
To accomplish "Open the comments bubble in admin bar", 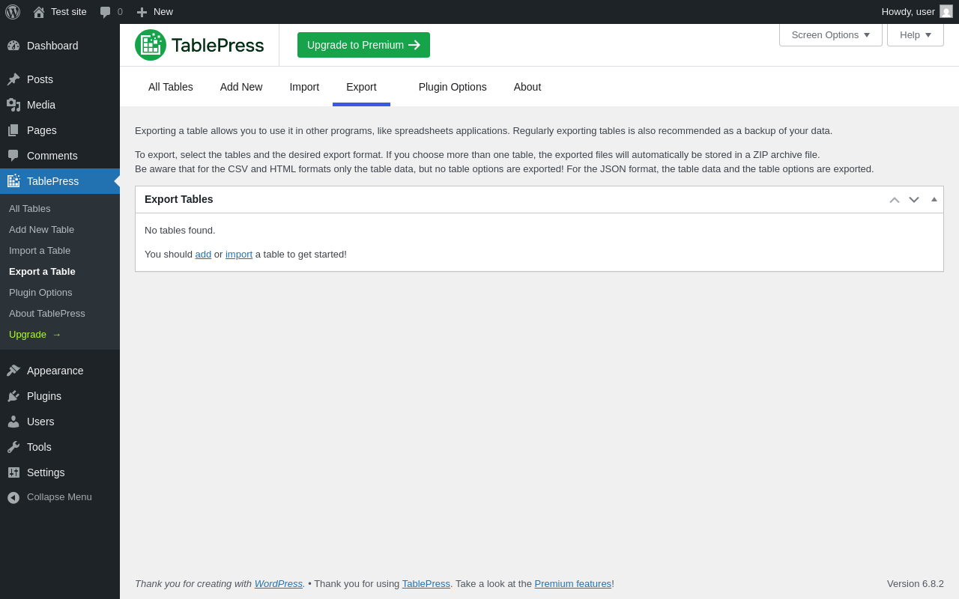I will [x=106, y=12].
